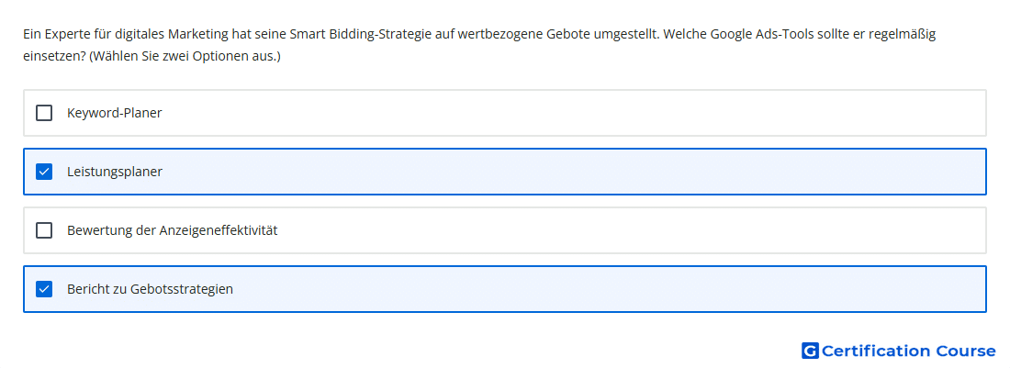The image size is (1010, 368).
Task: Tick the Bewertung der Anzeigeneffektivität checkbox
Action: coord(44,230)
